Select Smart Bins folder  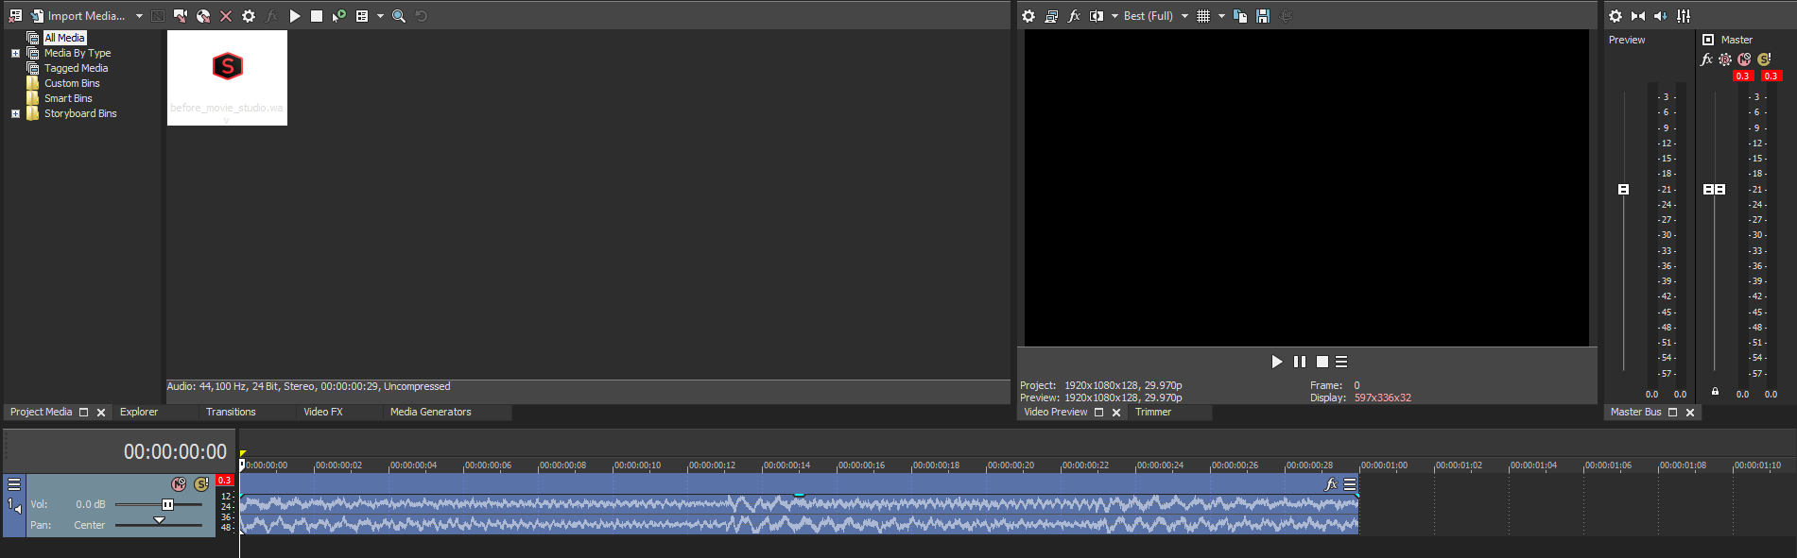(x=68, y=98)
